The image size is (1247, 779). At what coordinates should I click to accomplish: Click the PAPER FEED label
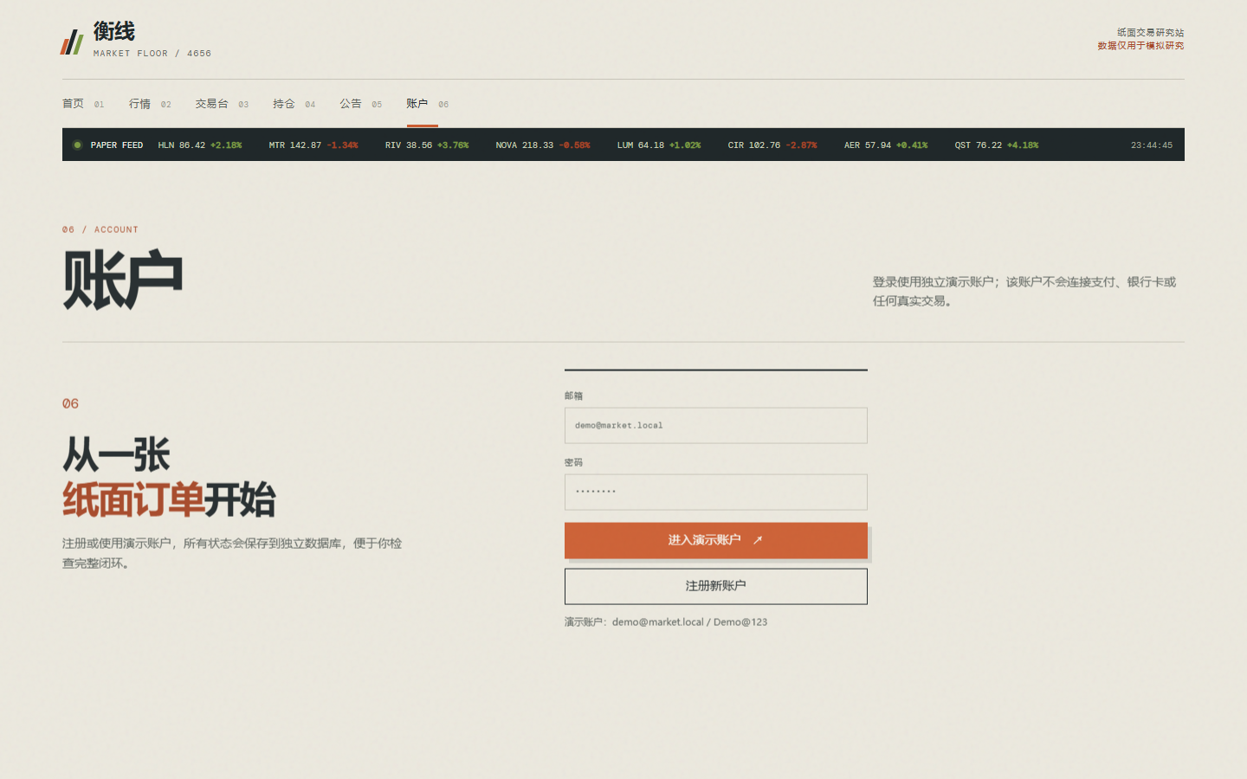[x=117, y=145]
